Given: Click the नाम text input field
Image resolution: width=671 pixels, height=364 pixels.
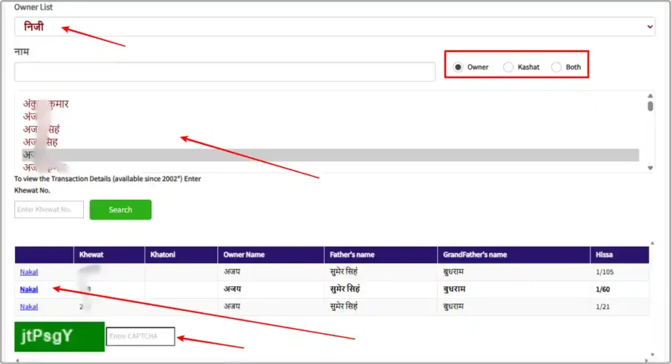Looking at the screenshot, I should tap(225, 72).
